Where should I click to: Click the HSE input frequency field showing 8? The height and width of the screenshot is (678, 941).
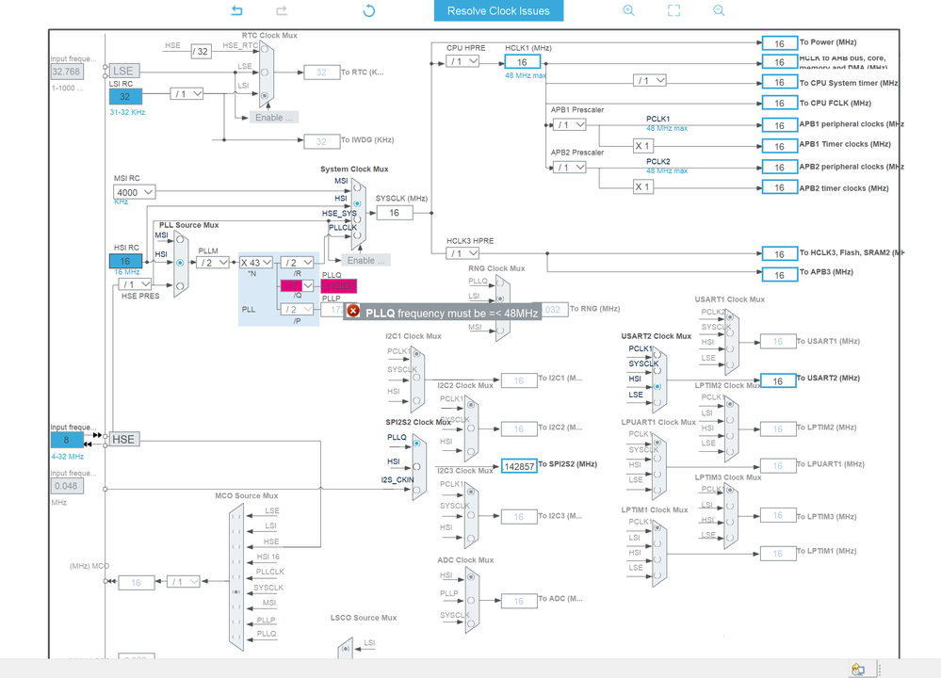(67, 440)
